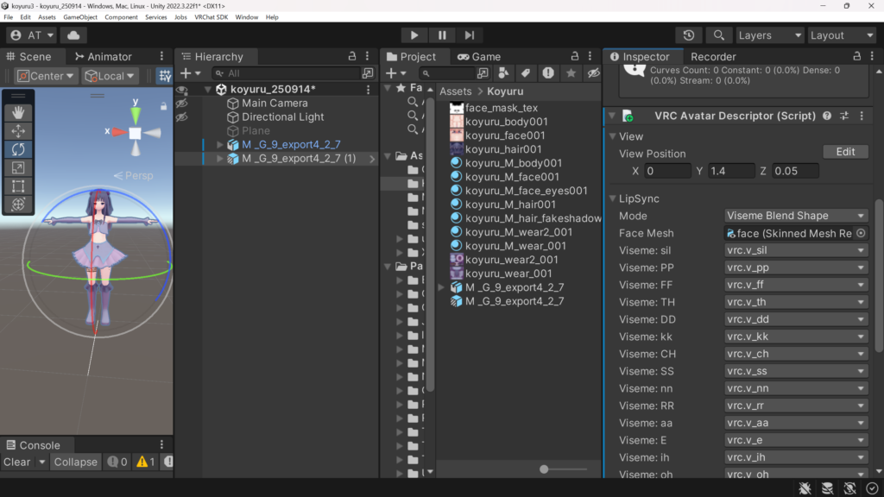Click View Position Y field
Viewport: 884px width, 497px height.
pyautogui.click(x=731, y=171)
